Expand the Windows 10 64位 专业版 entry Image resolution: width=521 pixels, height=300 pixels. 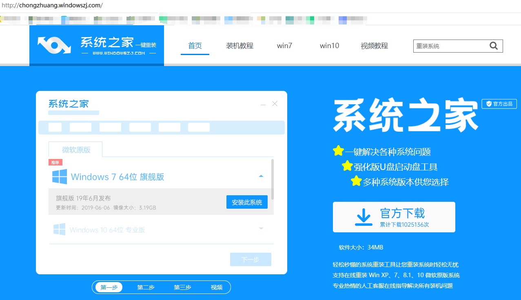(261, 229)
